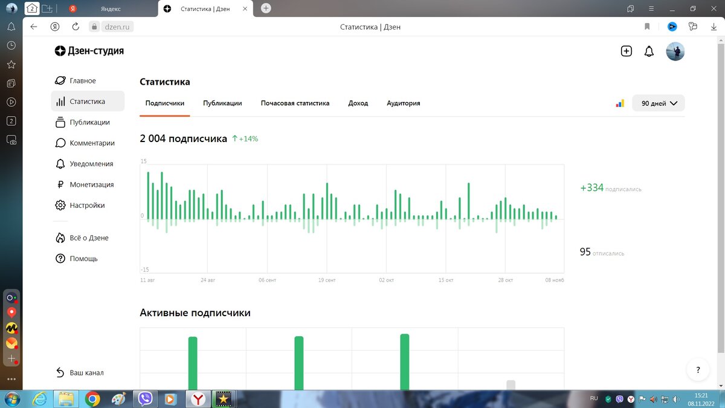Open favorites star in side panel
The height and width of the screenshot is (408, 725).
[x=11, y=64]
